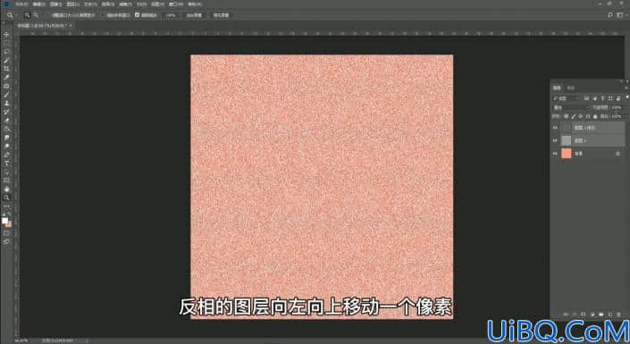This screenshot has width=630, height=344.
Task: Click the Fit Screen button
Action: click(194, 15)
